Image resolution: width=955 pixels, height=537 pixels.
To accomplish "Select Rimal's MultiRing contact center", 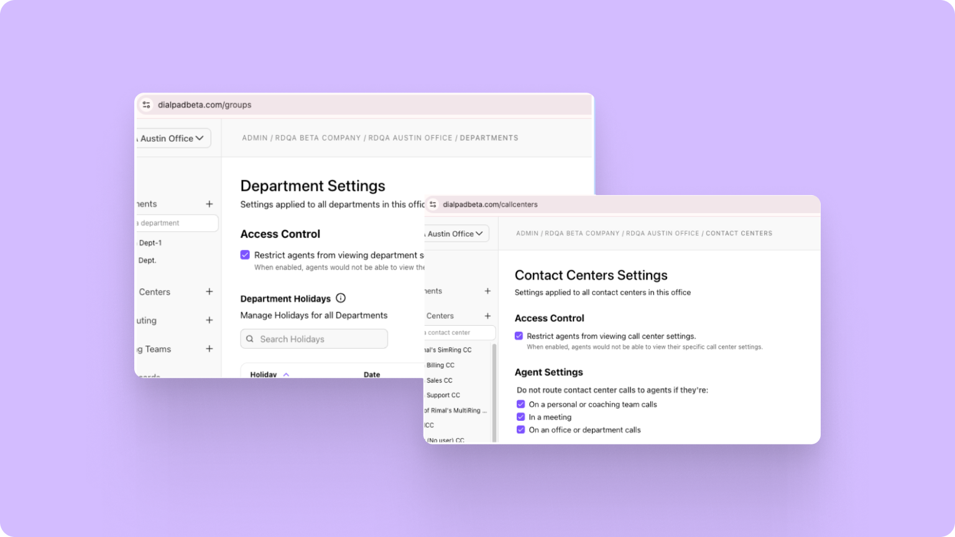I will [x=456, y=411].
